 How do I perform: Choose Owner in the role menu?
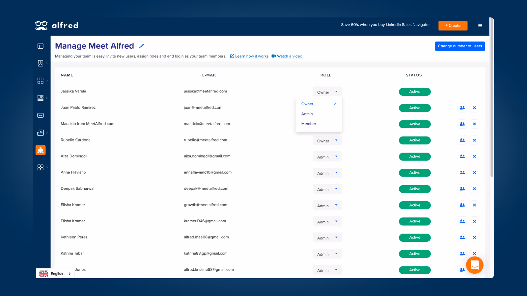(319, 104)
